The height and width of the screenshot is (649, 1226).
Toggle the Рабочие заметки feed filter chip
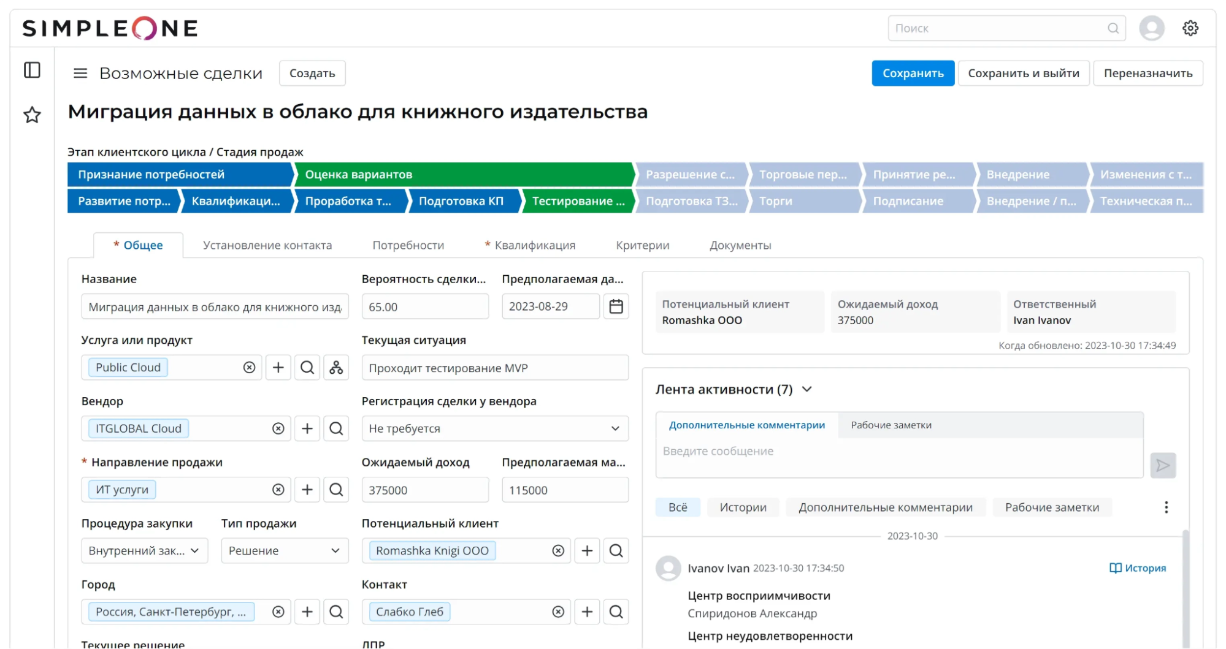[1052, 507]
